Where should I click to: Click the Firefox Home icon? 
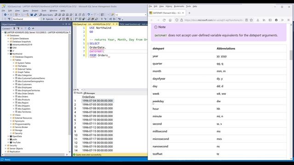pos(170,20)
